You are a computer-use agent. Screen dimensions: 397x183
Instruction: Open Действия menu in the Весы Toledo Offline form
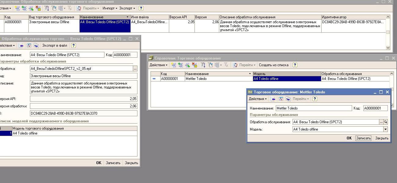(x=7, y=45)
